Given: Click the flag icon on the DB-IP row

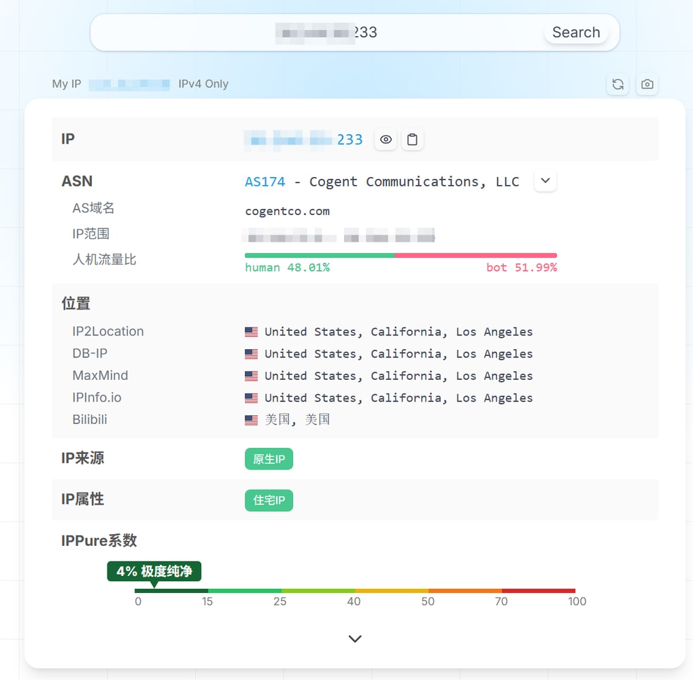Looking at the screenshot, I should point(251,353).
